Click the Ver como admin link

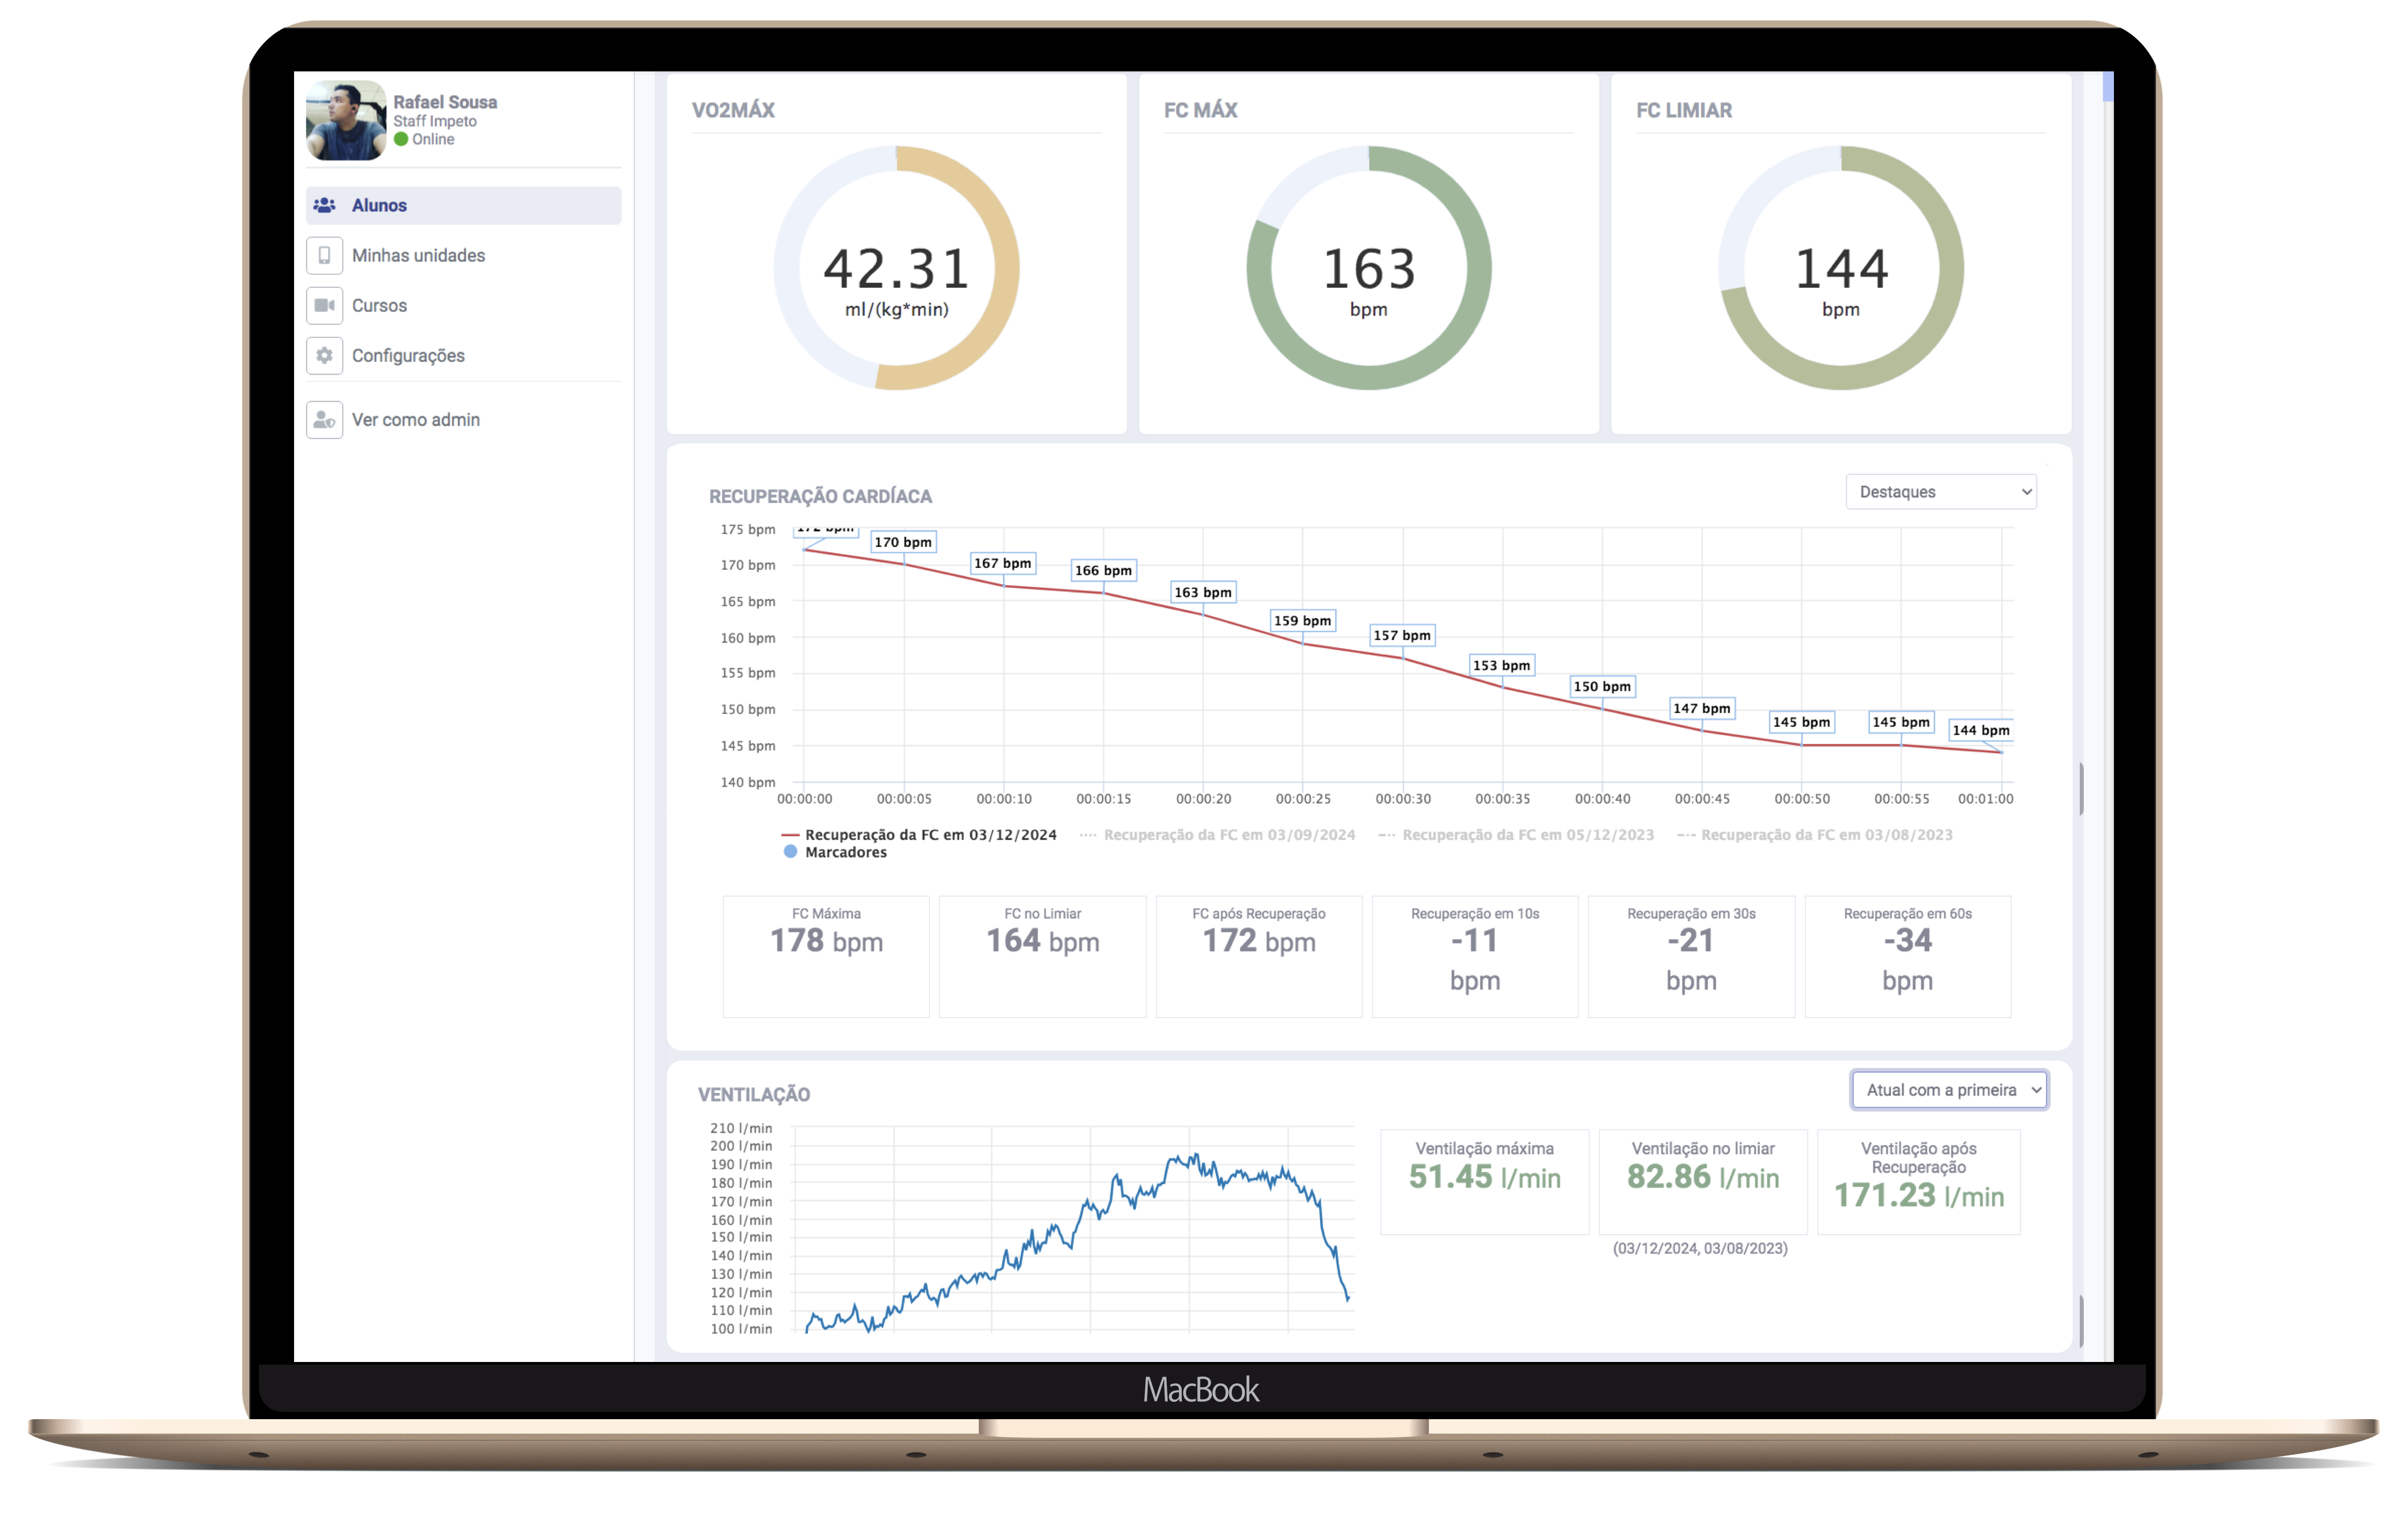[x=416, y=420]
